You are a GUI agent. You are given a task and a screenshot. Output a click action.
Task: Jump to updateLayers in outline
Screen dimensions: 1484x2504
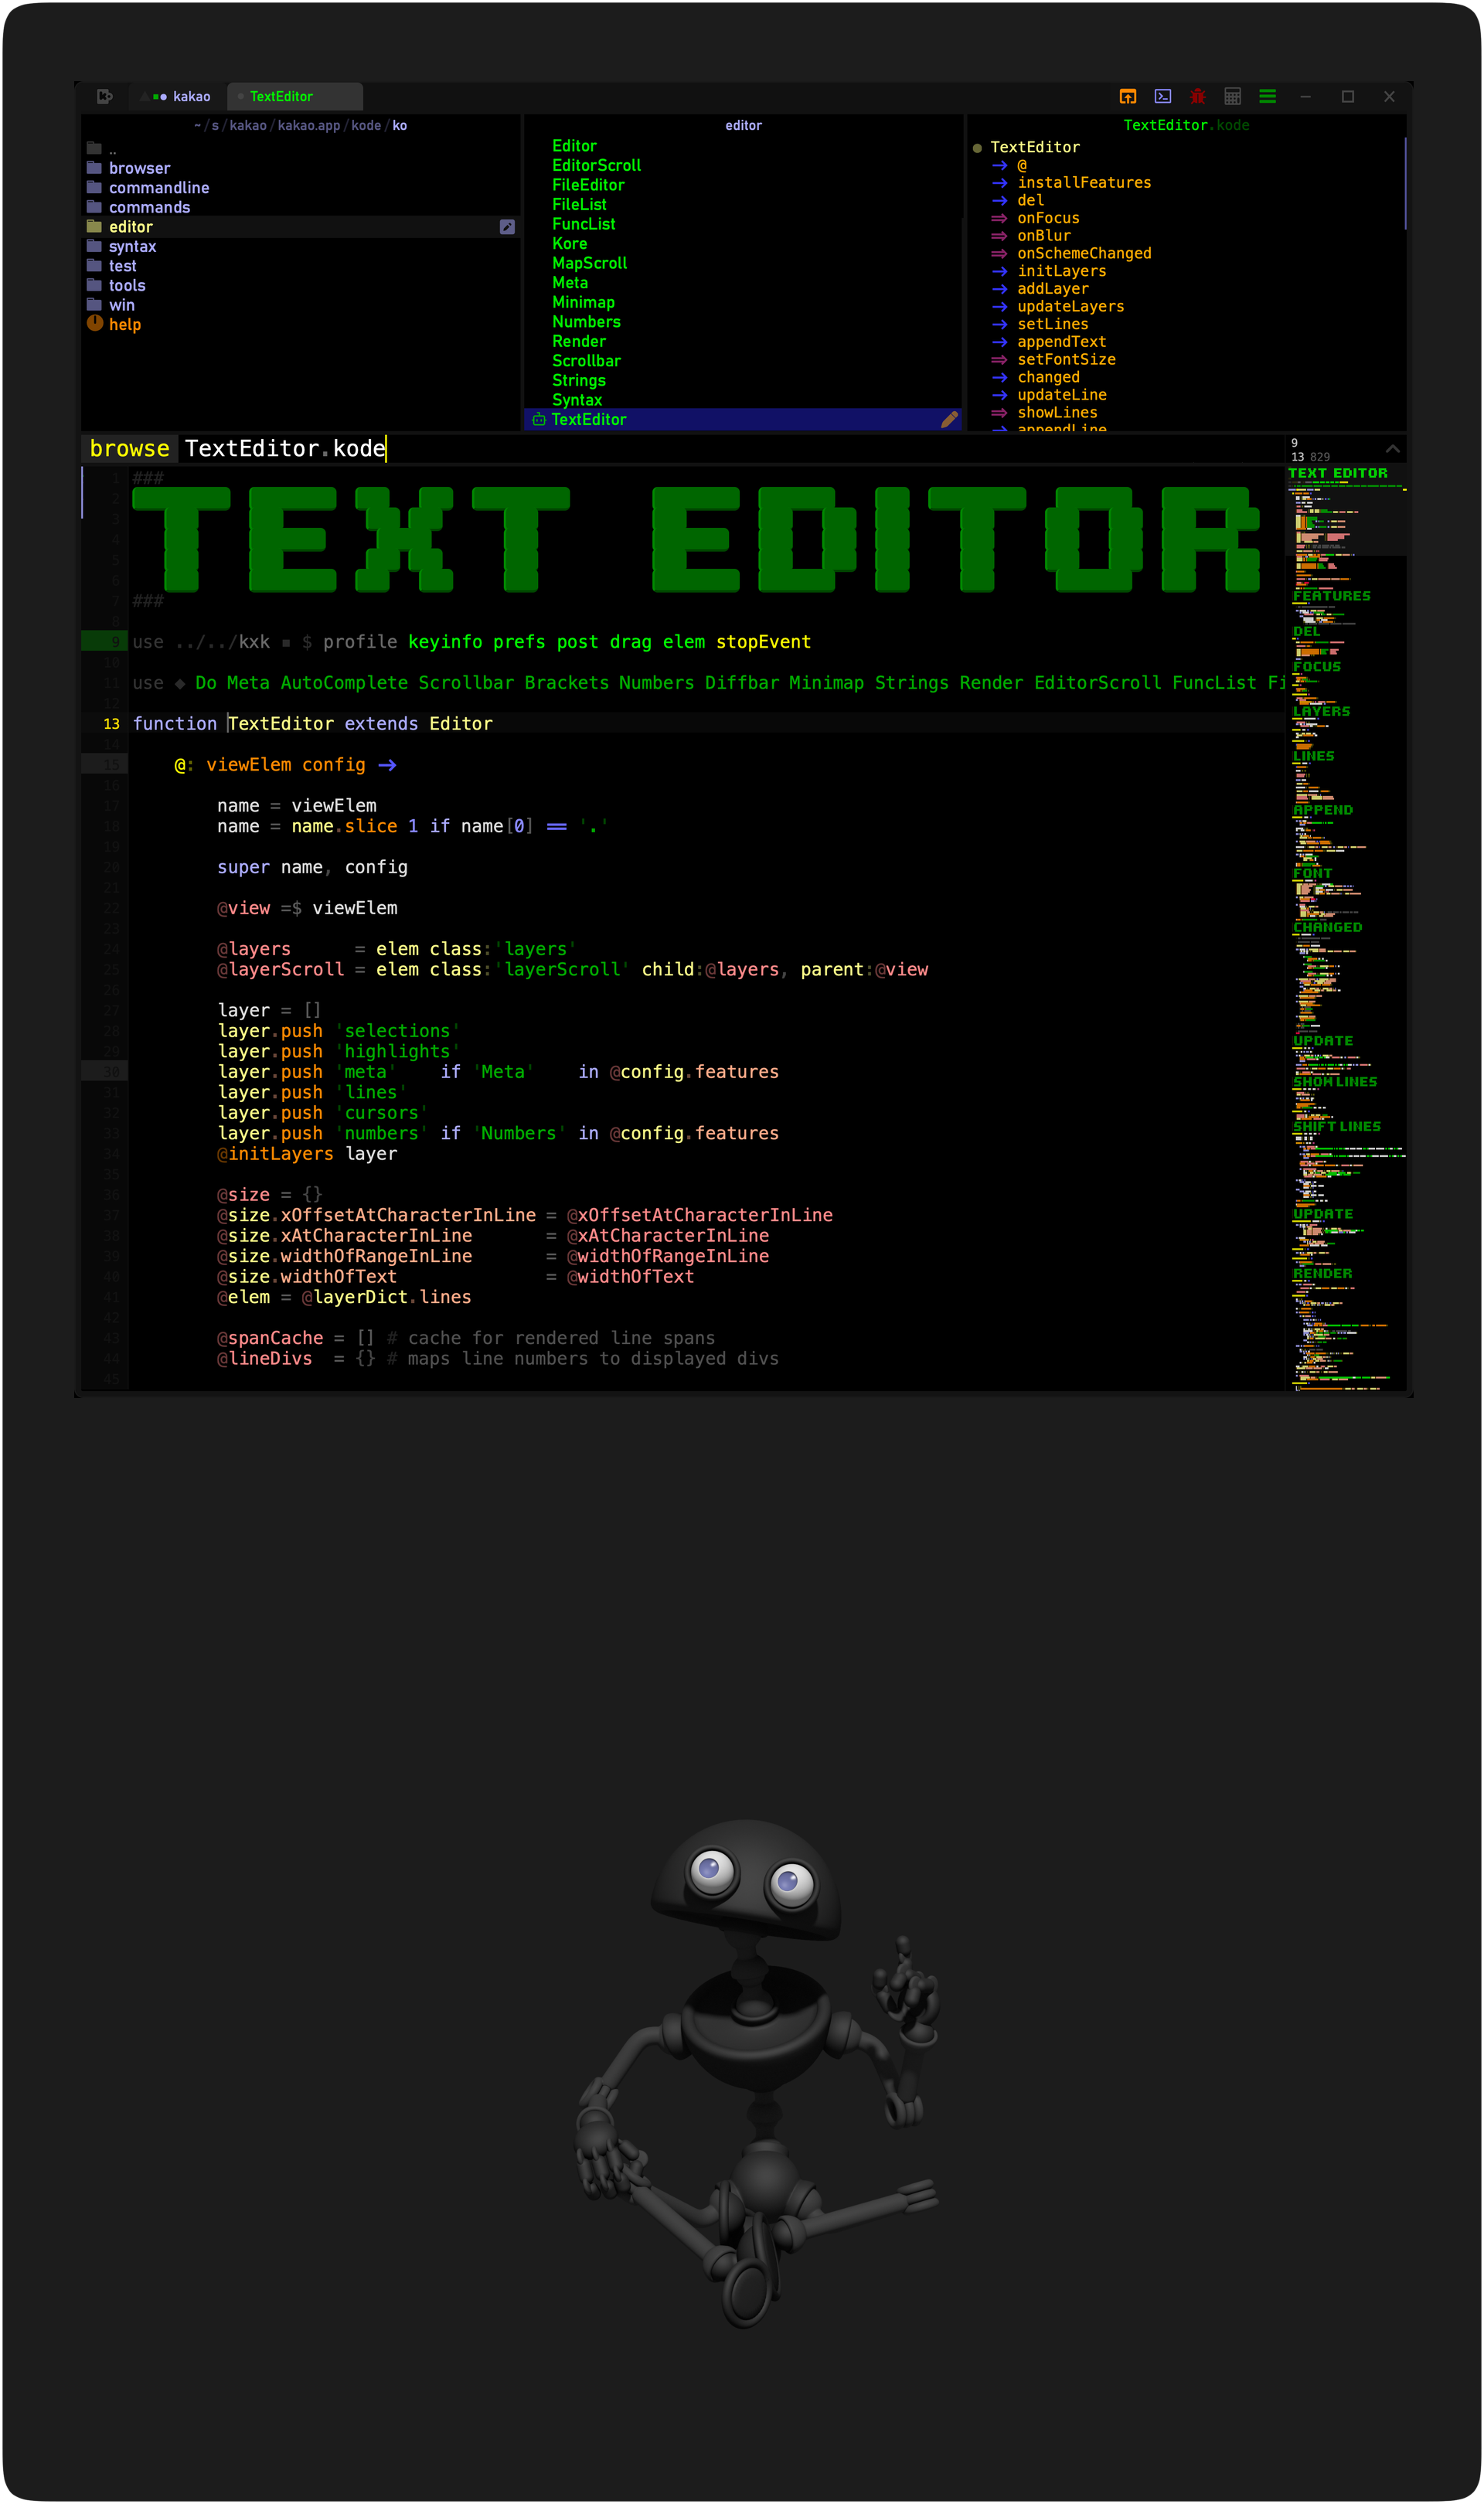point(1071,307)
